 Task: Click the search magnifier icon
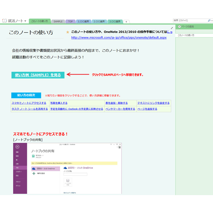point(209,20)
